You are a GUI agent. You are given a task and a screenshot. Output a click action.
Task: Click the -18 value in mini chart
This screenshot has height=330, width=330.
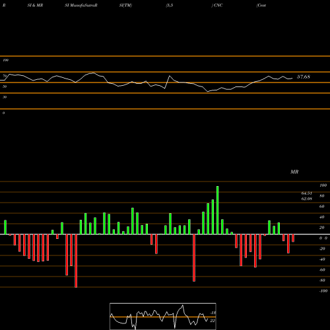[213, 313]
